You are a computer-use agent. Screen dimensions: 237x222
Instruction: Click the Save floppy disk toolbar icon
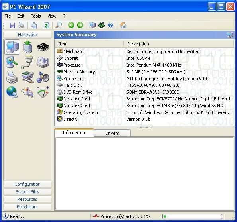12,25
